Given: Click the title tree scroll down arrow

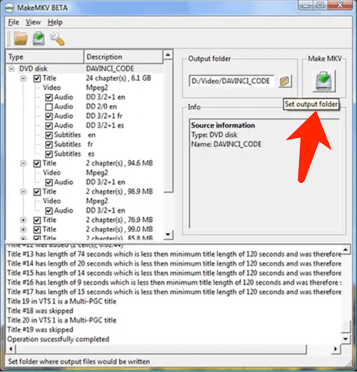Looking at the screenshot, I should (168, 235).
